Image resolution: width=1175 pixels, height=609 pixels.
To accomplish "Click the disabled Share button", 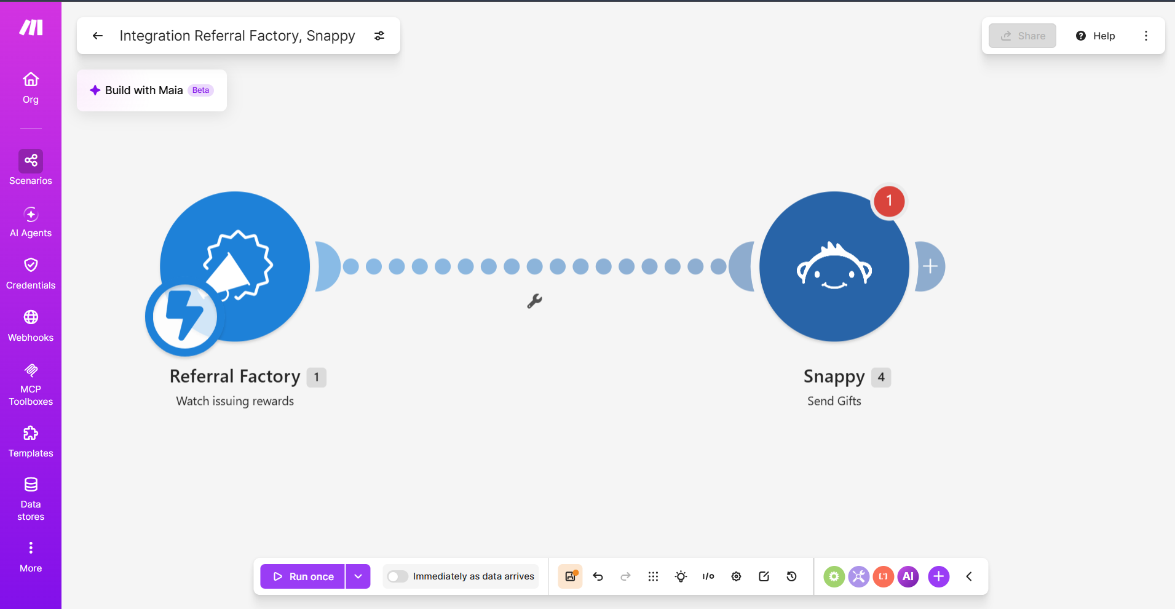I will coord(1023,36).
